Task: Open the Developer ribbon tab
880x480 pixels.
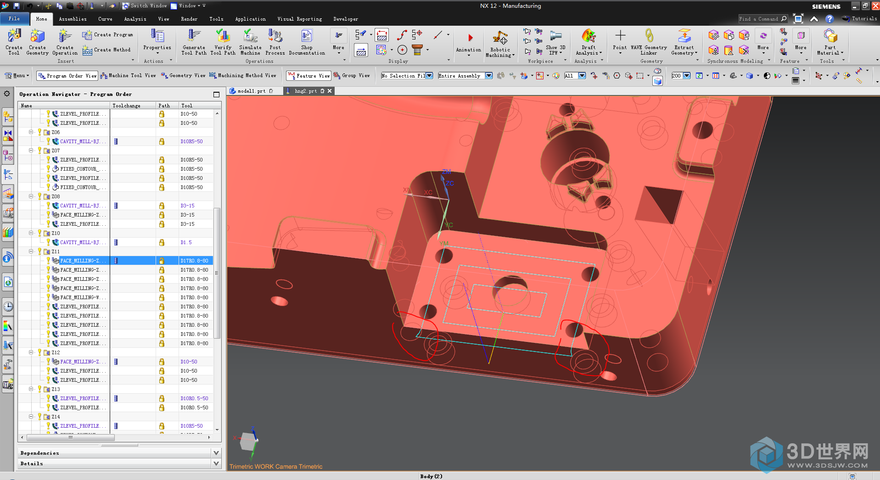Action: pos(345,19)
